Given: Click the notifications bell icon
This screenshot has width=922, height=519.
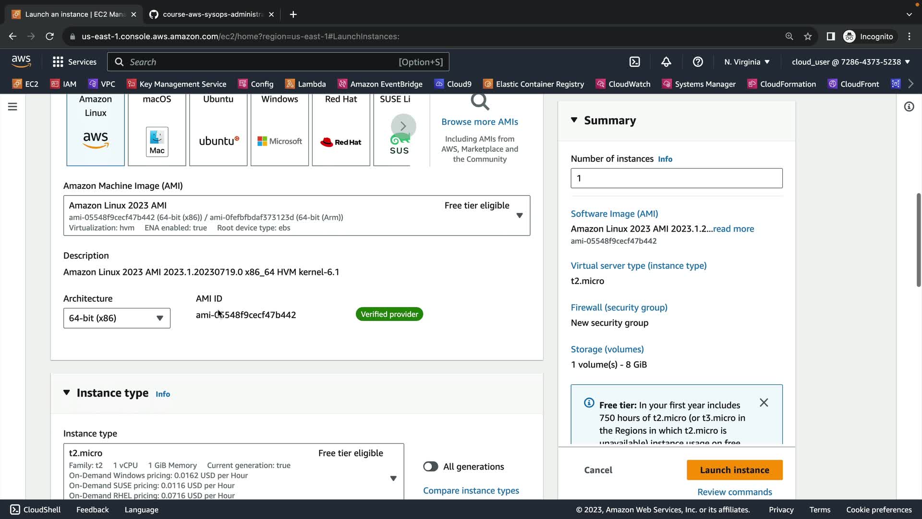Looking at the screenshot, I should [x=666, y=62].
